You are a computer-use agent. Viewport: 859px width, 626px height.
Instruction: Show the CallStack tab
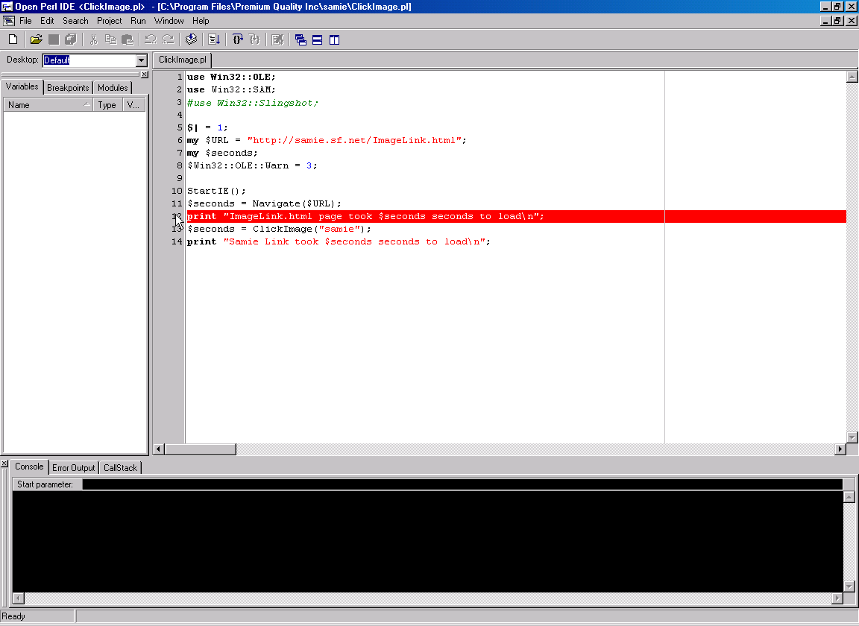pos(120,468)
